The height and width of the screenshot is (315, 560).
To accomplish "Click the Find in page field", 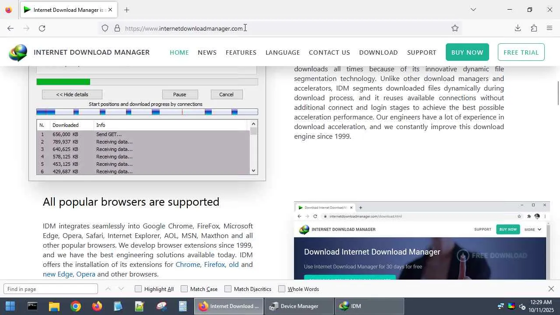I will click(51, 289).
